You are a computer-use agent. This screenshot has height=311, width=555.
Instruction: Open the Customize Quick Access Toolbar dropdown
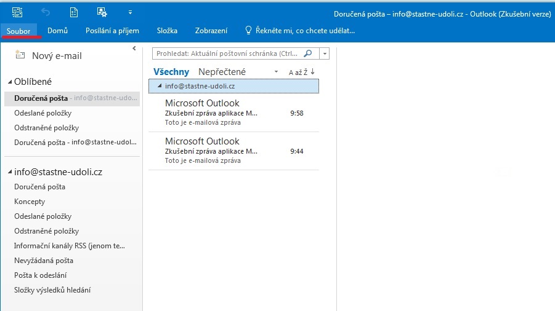pos(130,12)
